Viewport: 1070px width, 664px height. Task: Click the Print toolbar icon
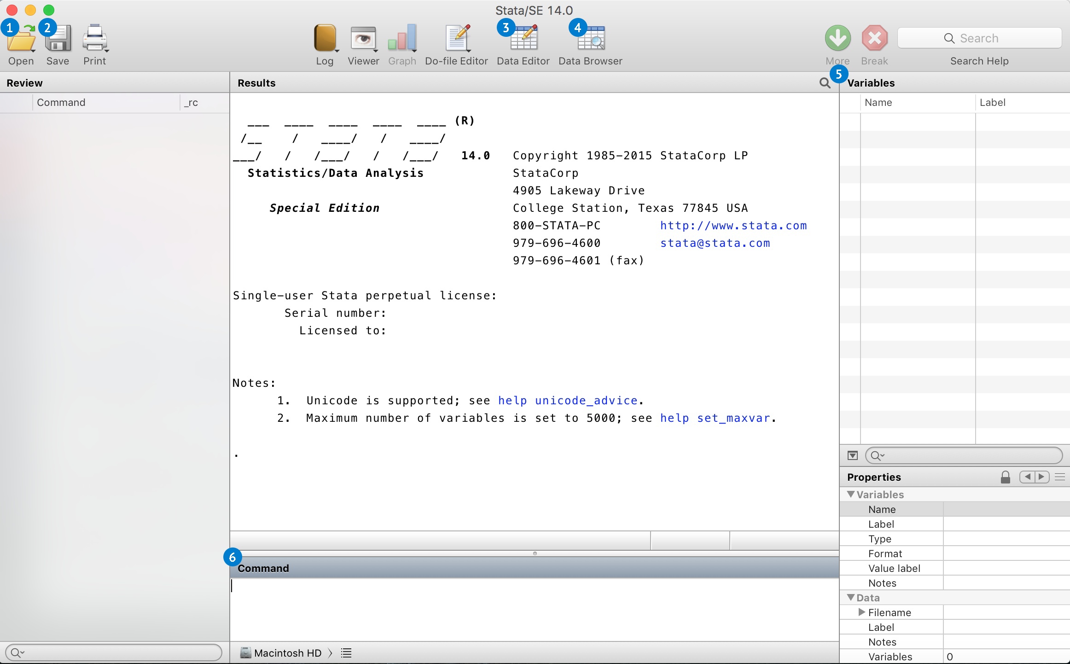[94, 38]
